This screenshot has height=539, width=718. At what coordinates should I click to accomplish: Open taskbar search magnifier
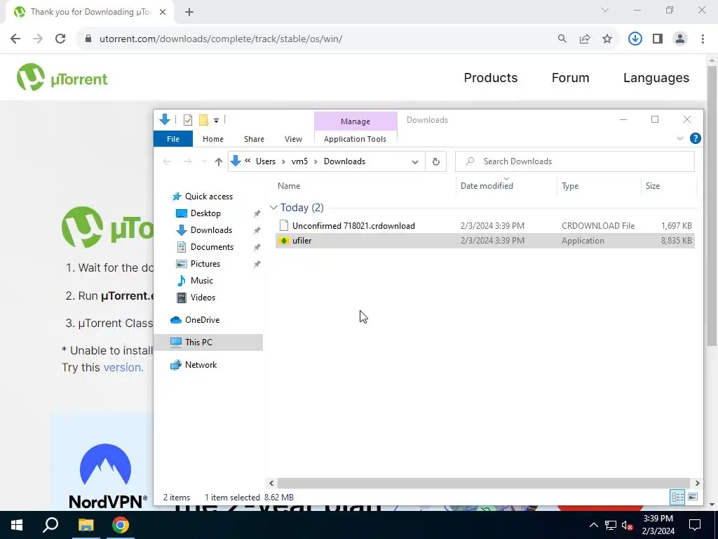pyautogui.click(x=50, y=525)
